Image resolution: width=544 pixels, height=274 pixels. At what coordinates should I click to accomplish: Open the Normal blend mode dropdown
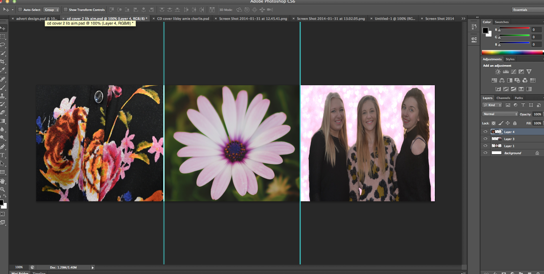(500, 114)
